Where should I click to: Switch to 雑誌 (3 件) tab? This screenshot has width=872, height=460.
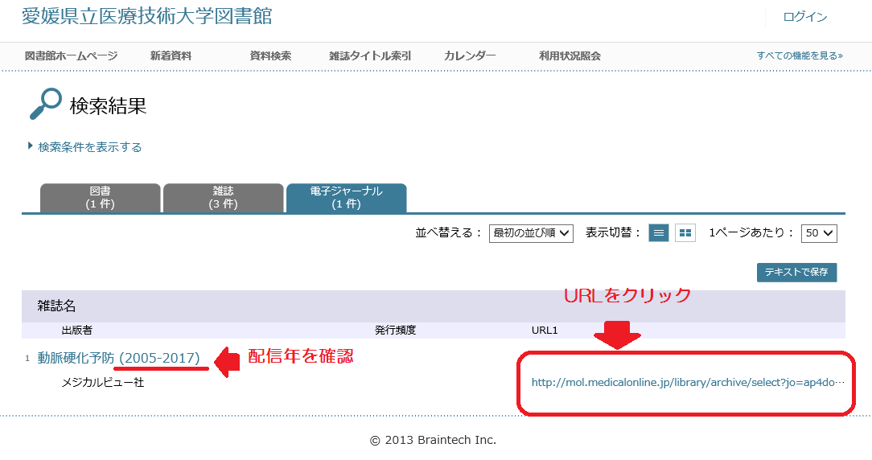(x=223, y=198)
